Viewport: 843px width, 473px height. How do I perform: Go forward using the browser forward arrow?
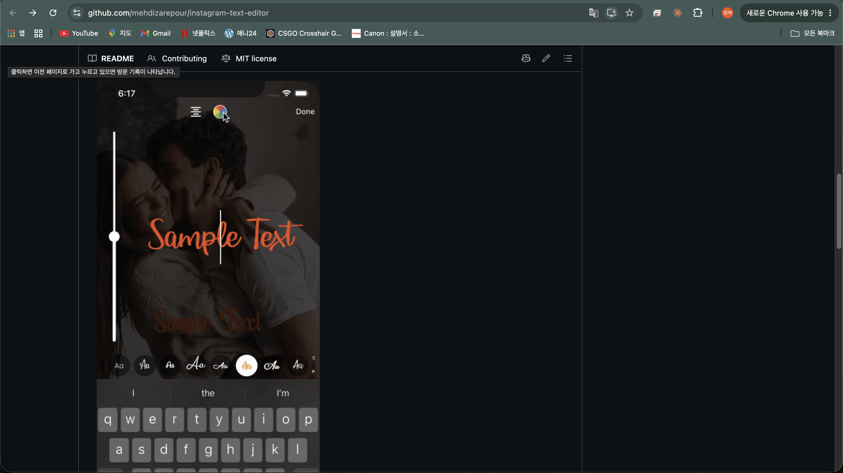pos(33,13)
